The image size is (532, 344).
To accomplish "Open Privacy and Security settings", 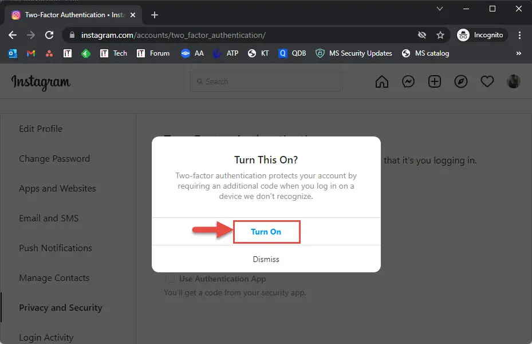I will (x=60, y=308).
